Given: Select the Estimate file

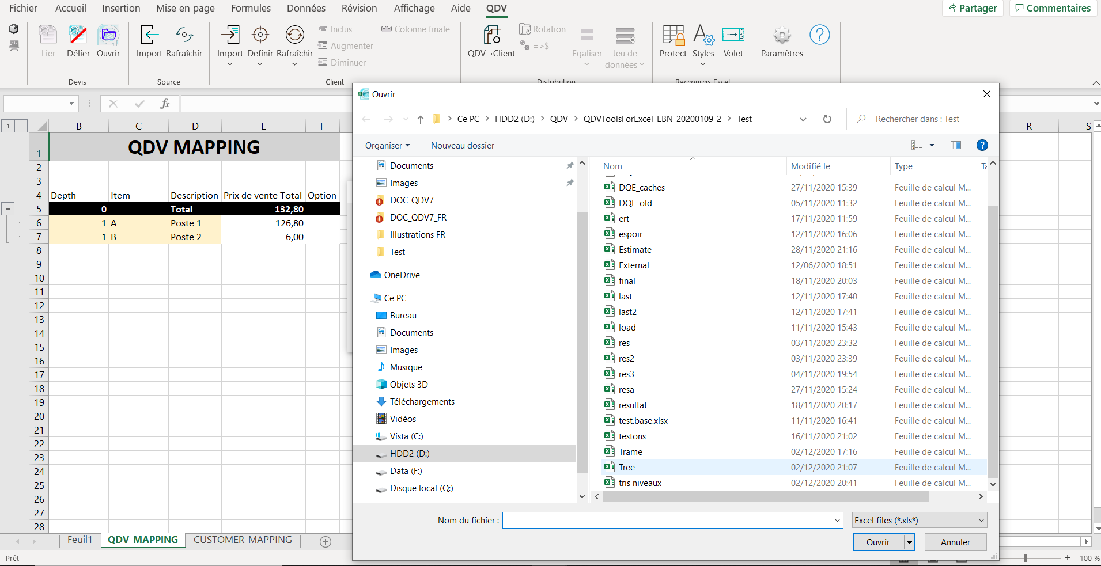Looking at the screenshot, I should (794, 250).
